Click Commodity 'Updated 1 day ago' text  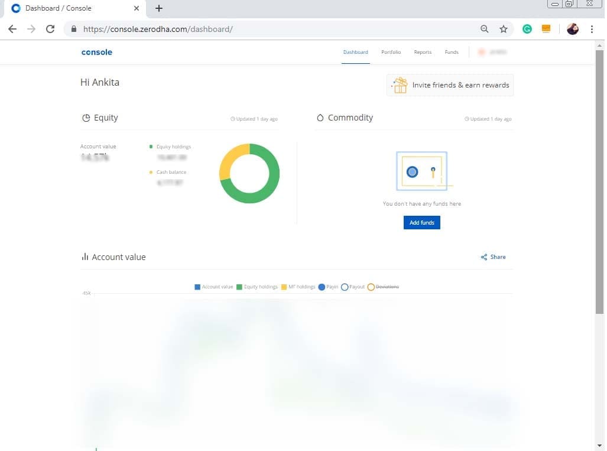pyautogui.click(x=488, y=119)
